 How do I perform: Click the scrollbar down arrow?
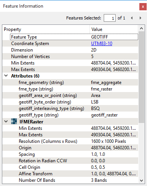coord(141,180)
